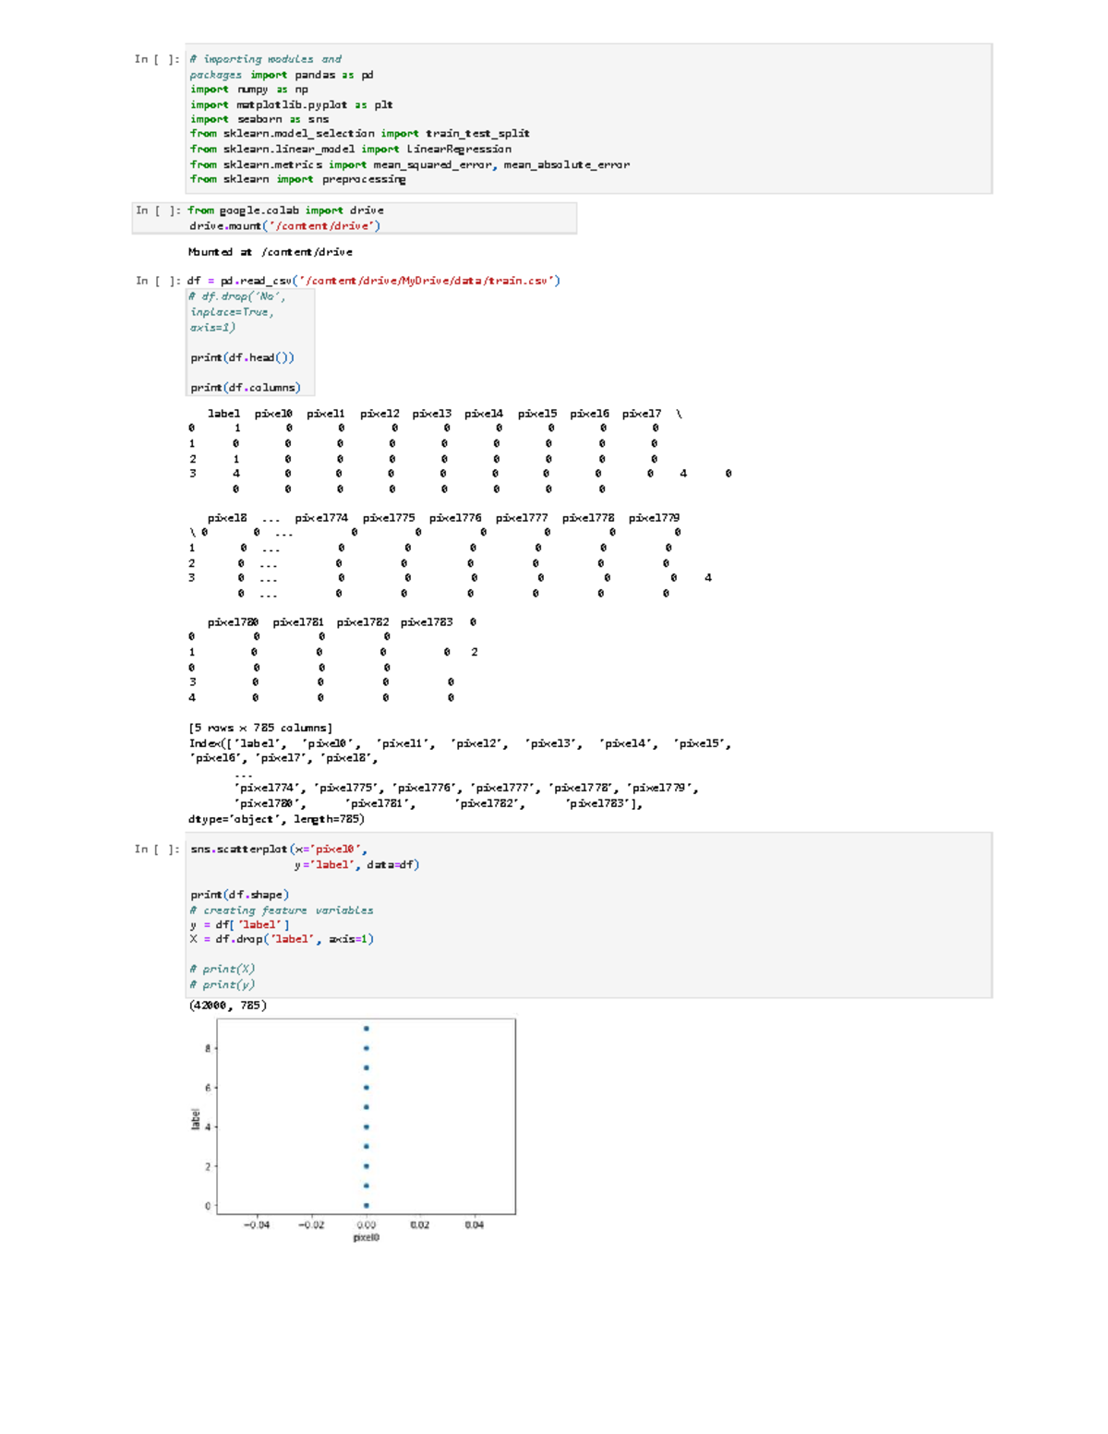Click the "label" y-axis title of the plot
The image size is (1108, 1434).
click(195, 1118)
